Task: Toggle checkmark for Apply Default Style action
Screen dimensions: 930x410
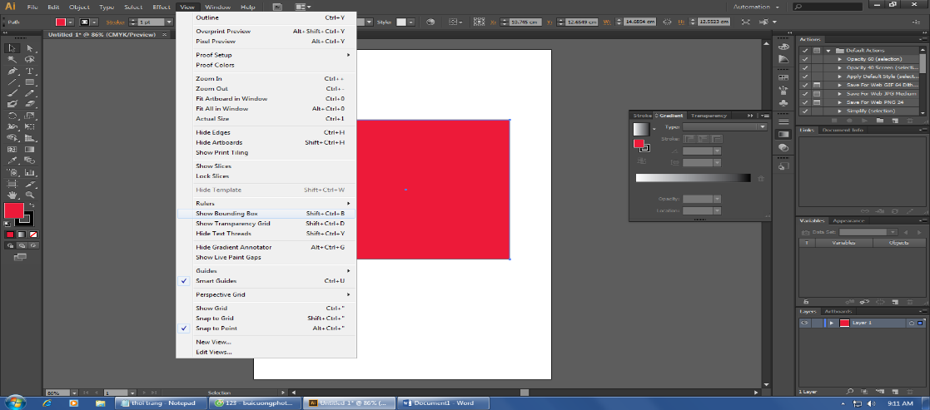Action: [x=805, y=77]
